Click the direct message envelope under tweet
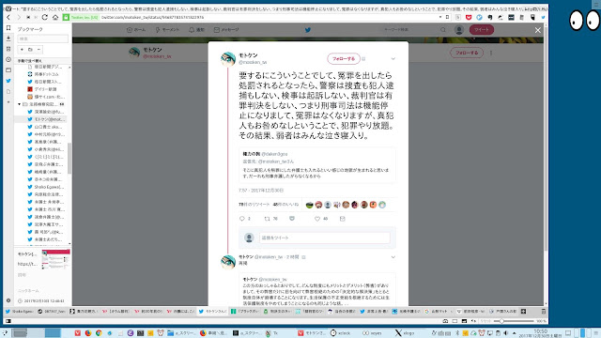 342,219
